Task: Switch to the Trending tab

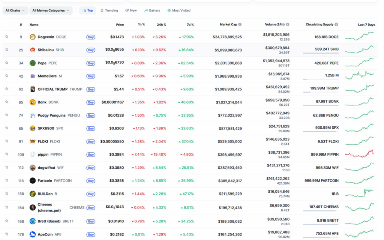Action: point(109,10)
